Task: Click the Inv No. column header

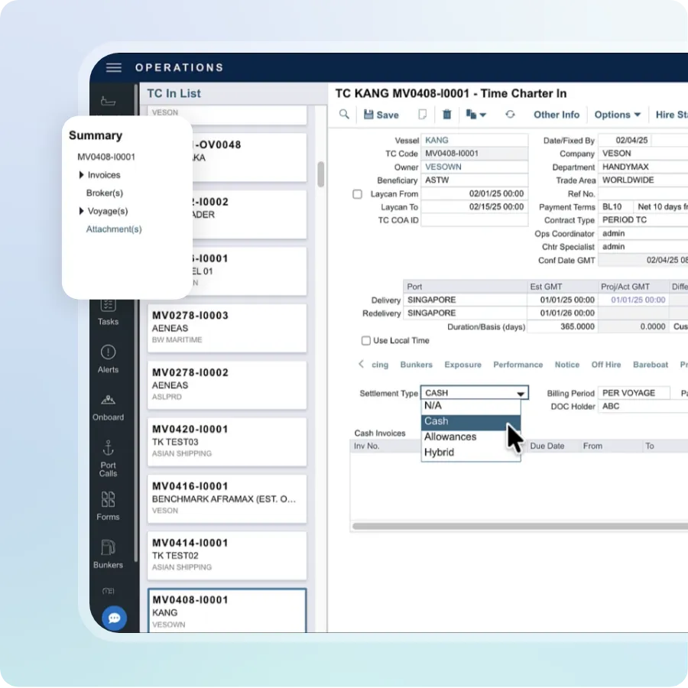Action: (366, 446)
